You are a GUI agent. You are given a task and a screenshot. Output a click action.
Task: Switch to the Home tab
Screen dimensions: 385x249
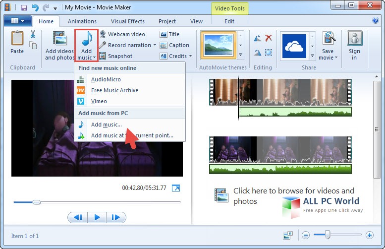46,21
